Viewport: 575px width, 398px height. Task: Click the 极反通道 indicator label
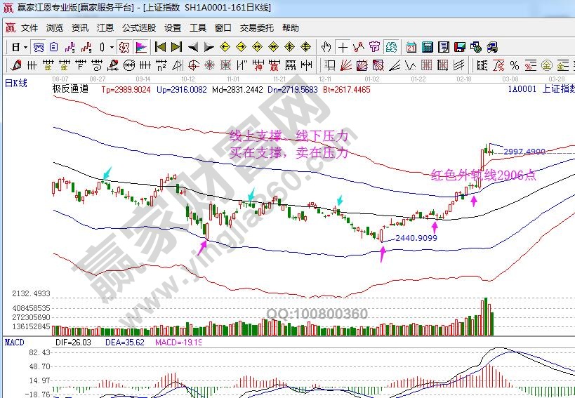[x=70, y=89]
